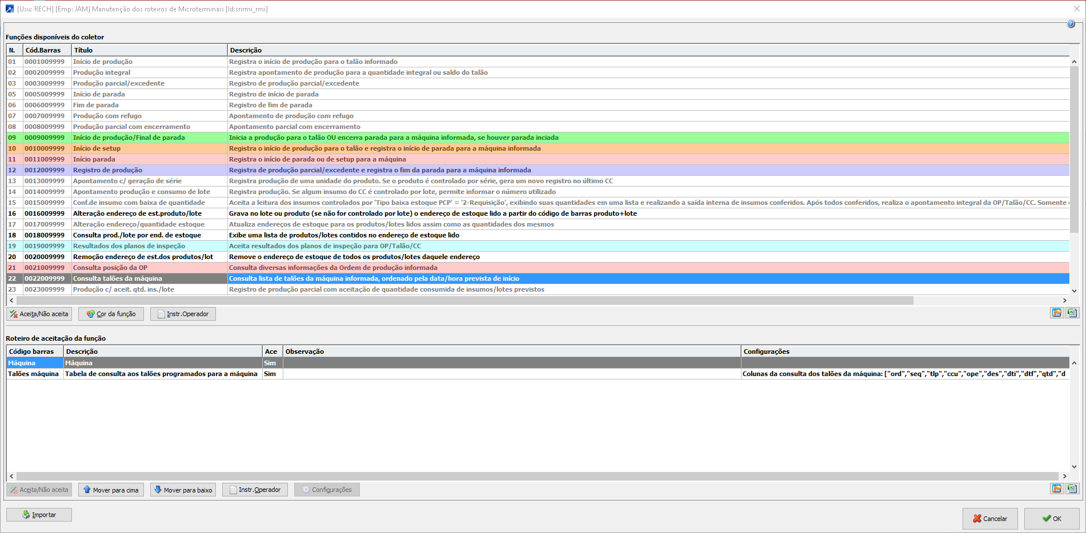
Task: Close the Manutenção dos roteiros window
Action: (x=1076, y=9)
